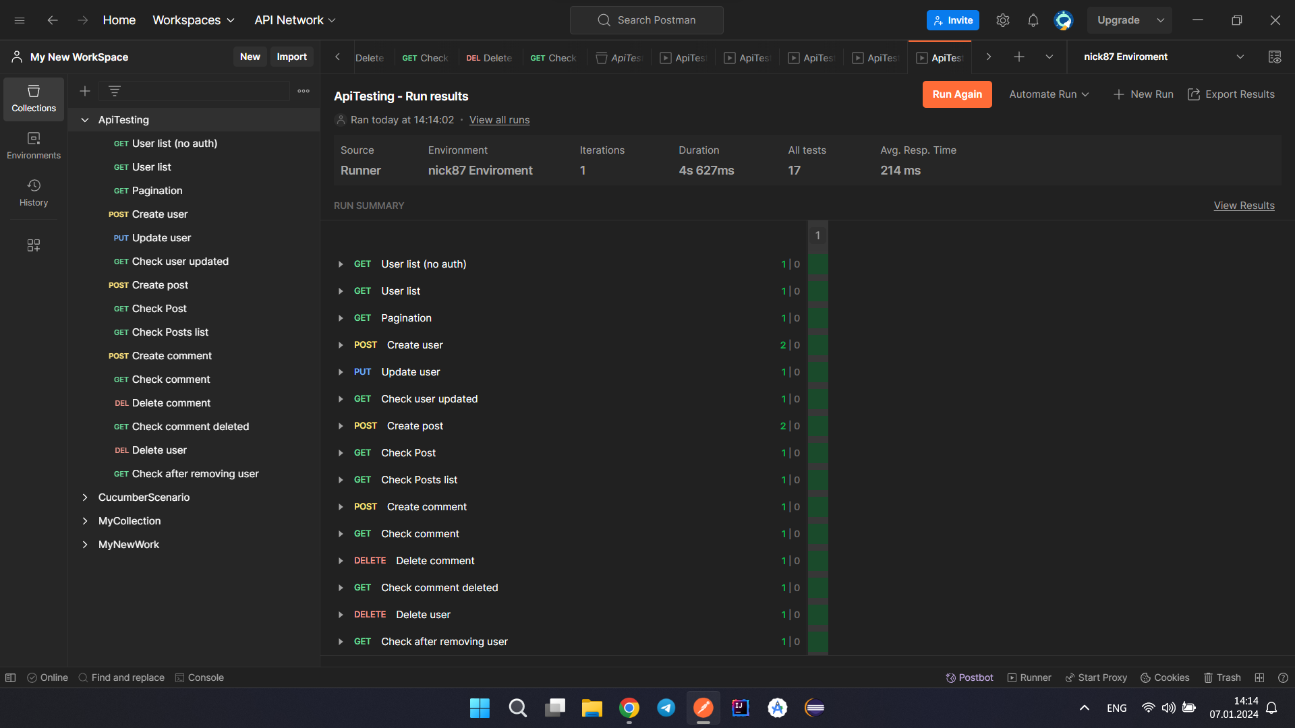The width and height of the screenshot is (1295, 728).
Task: Open Trash from the status bar
Action: (x=1222, y=677)
